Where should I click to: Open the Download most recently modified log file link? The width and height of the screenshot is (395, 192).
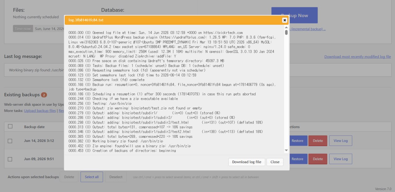(358, 57)
